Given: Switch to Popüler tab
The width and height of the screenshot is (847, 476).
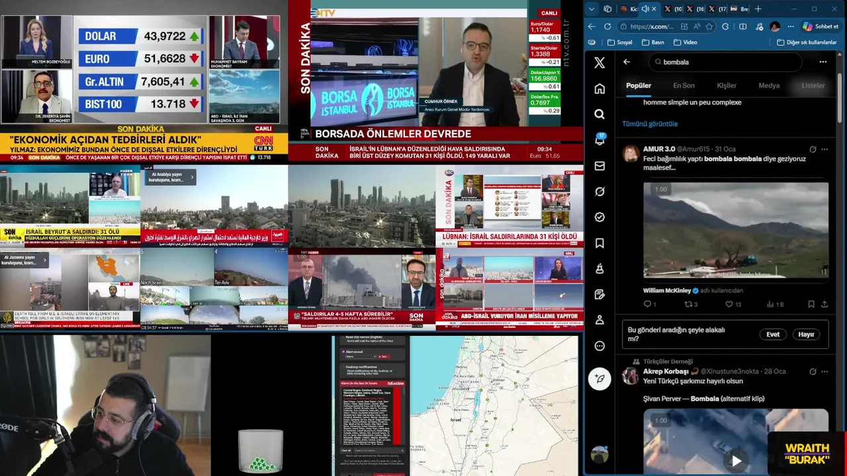Looking at the screenshot, I should click(639, 85).
